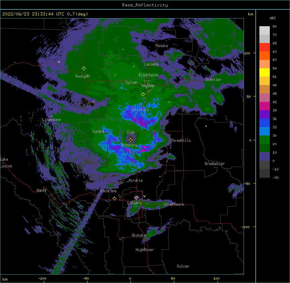Click the 80 value in the dBZ legend
290x283 pixels.
[x=275, y=27]
